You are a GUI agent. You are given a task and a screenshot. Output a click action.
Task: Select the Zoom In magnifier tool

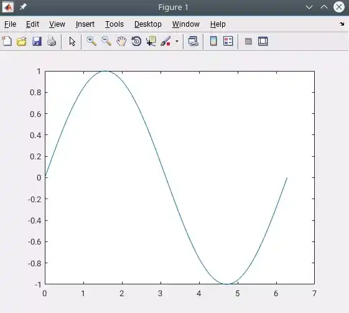(x=91, y=42)
